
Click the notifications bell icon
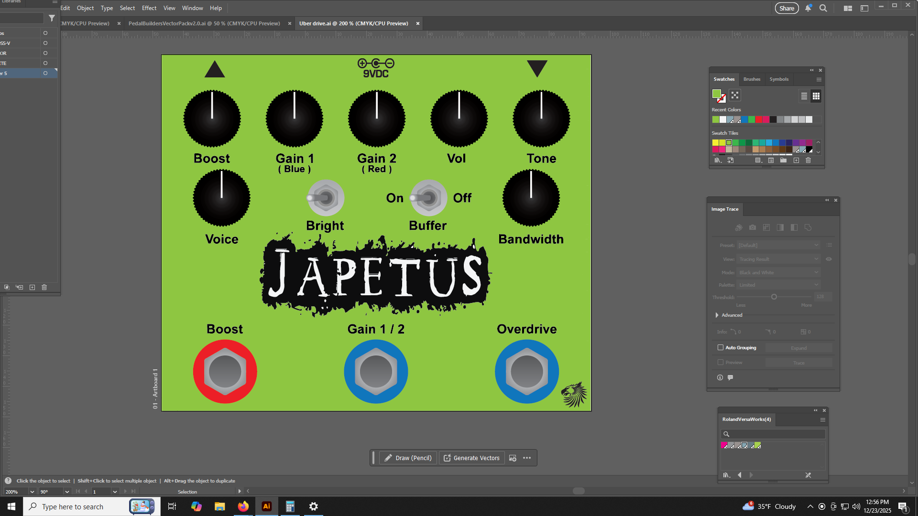[808, 8]
